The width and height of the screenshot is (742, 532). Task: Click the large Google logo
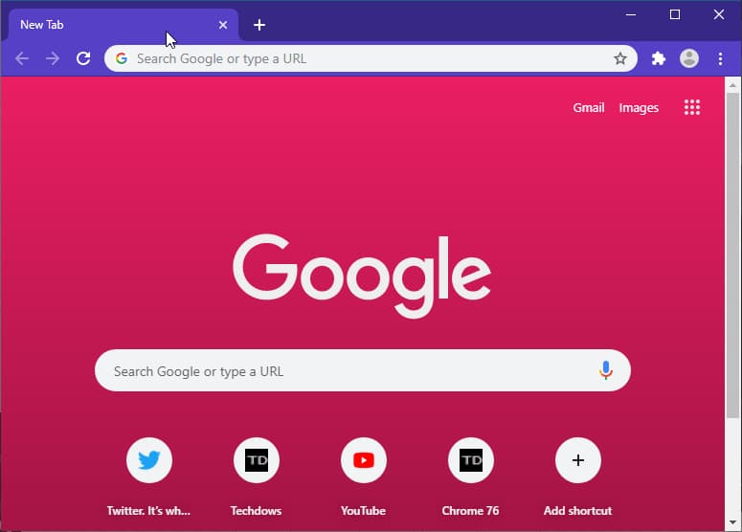click(x=362, y=276)
